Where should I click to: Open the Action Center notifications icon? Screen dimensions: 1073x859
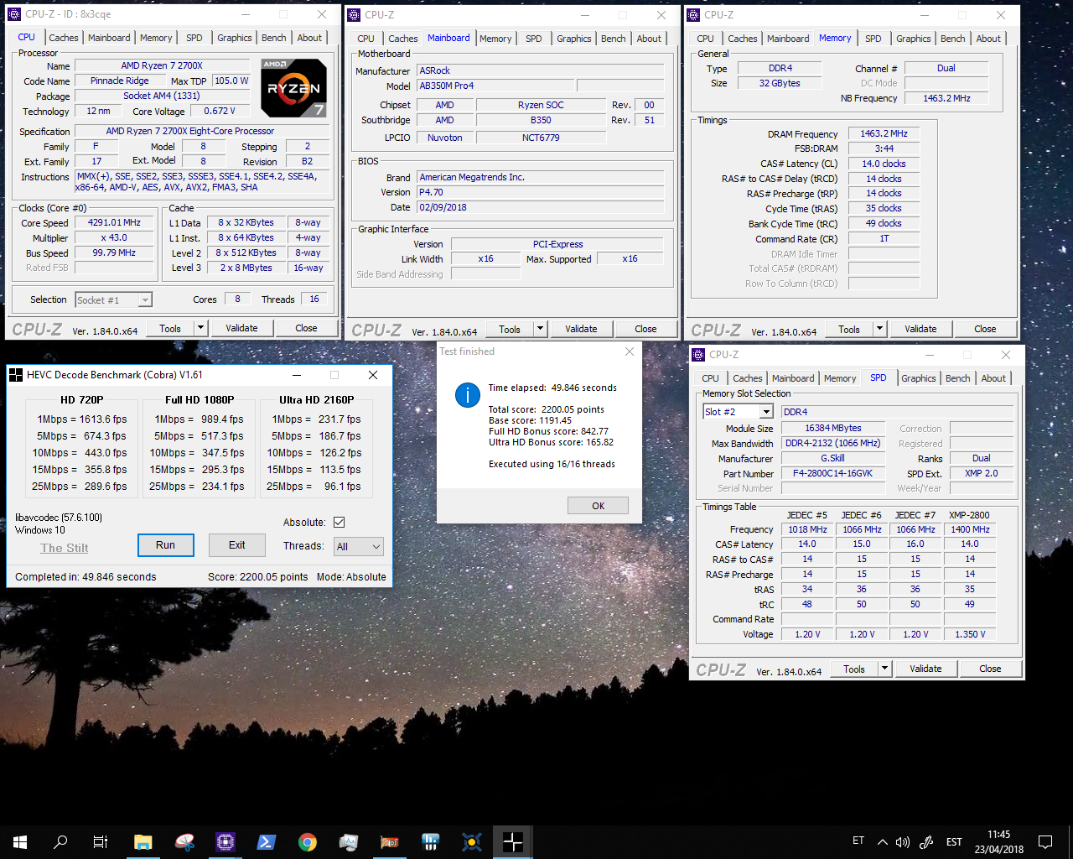point(1045,841)
